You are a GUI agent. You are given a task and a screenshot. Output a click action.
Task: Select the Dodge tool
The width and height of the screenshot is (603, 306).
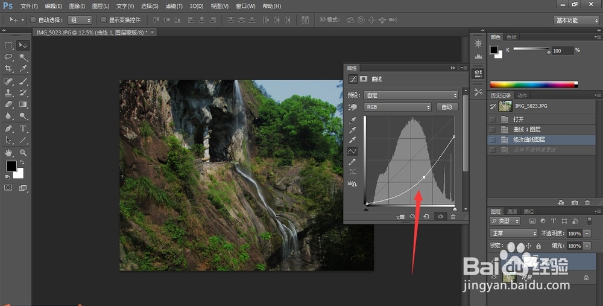pyautogui.click(x=23, y=116)
